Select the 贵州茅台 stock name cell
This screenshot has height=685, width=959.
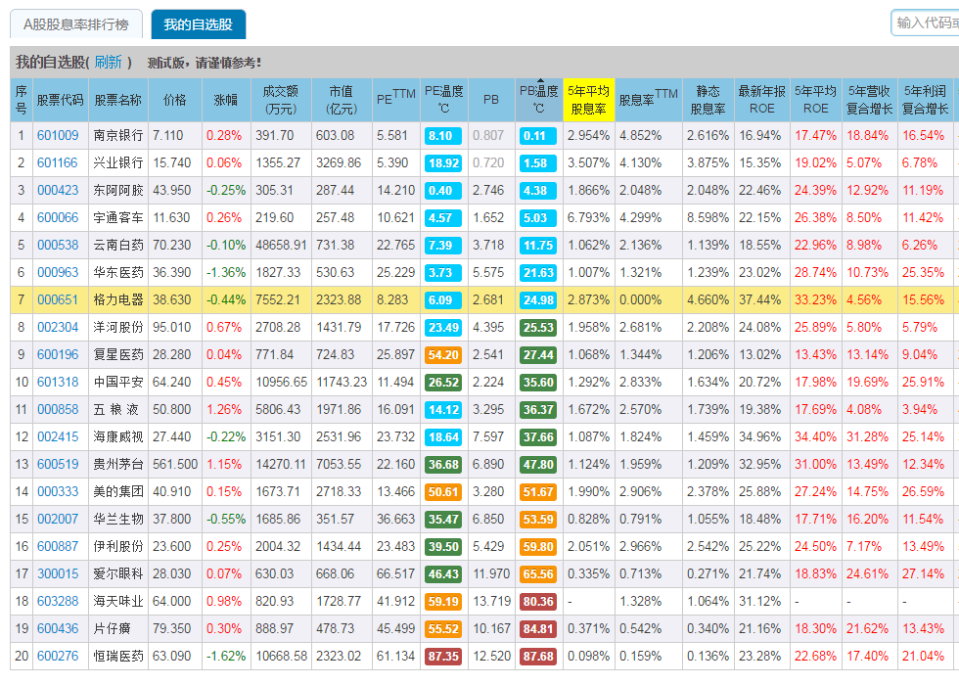pyautogui.click(x=118, y=464)
